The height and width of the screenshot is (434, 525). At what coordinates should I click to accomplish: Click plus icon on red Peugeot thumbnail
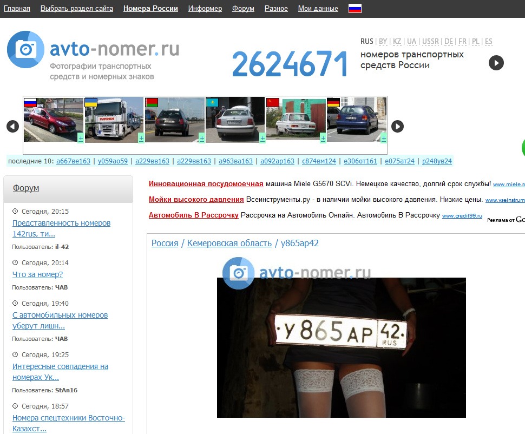(x=81, y=138)
